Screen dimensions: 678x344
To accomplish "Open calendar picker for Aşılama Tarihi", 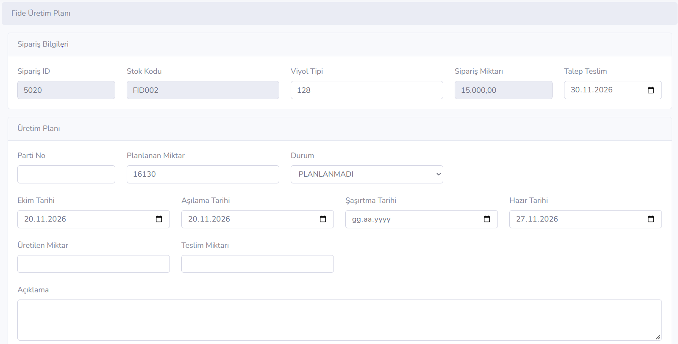I will [x=323, y=219].
